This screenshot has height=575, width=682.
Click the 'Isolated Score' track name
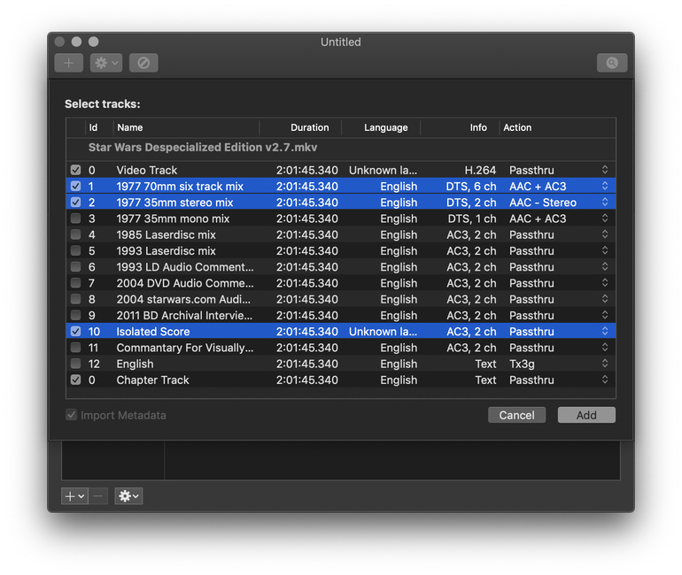(x=153, y=332)
